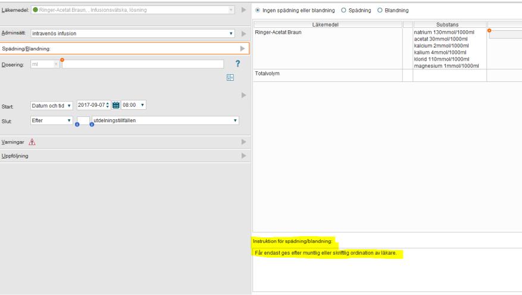This screenshot has width=522, height=295.
Task: Click the Dosering amount input field
Action: pos(143,64)
